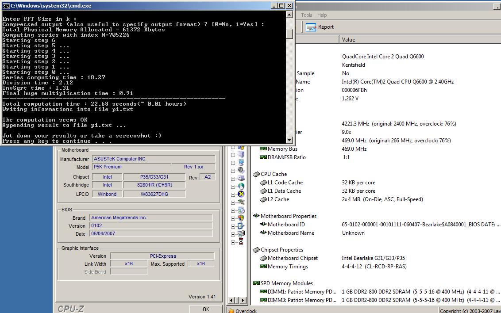Click the Overclock flame icon in status bar
Image resolution: width=501 pixels, height=313 pixels.
coord(231,311)
